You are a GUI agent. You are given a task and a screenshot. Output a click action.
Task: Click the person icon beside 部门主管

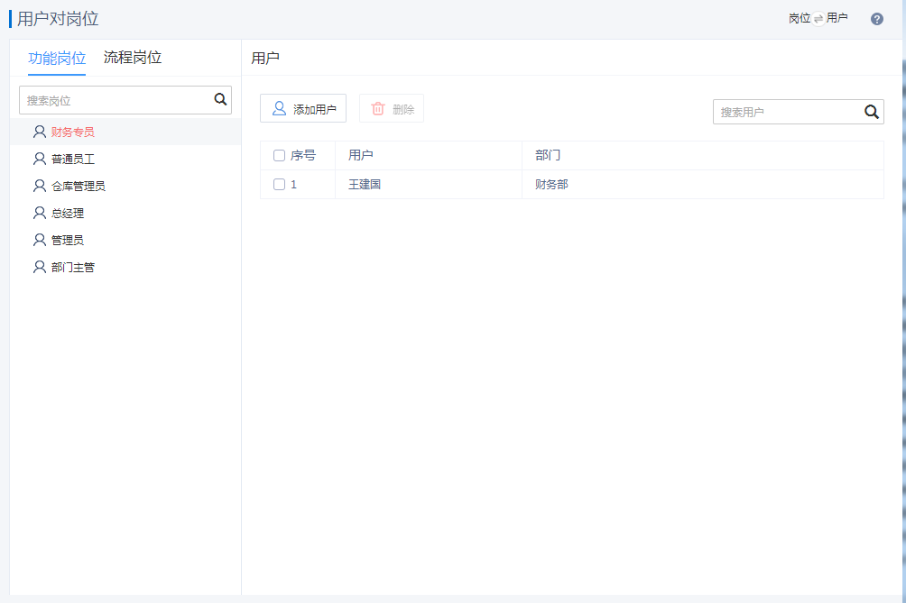coord(39,267)
